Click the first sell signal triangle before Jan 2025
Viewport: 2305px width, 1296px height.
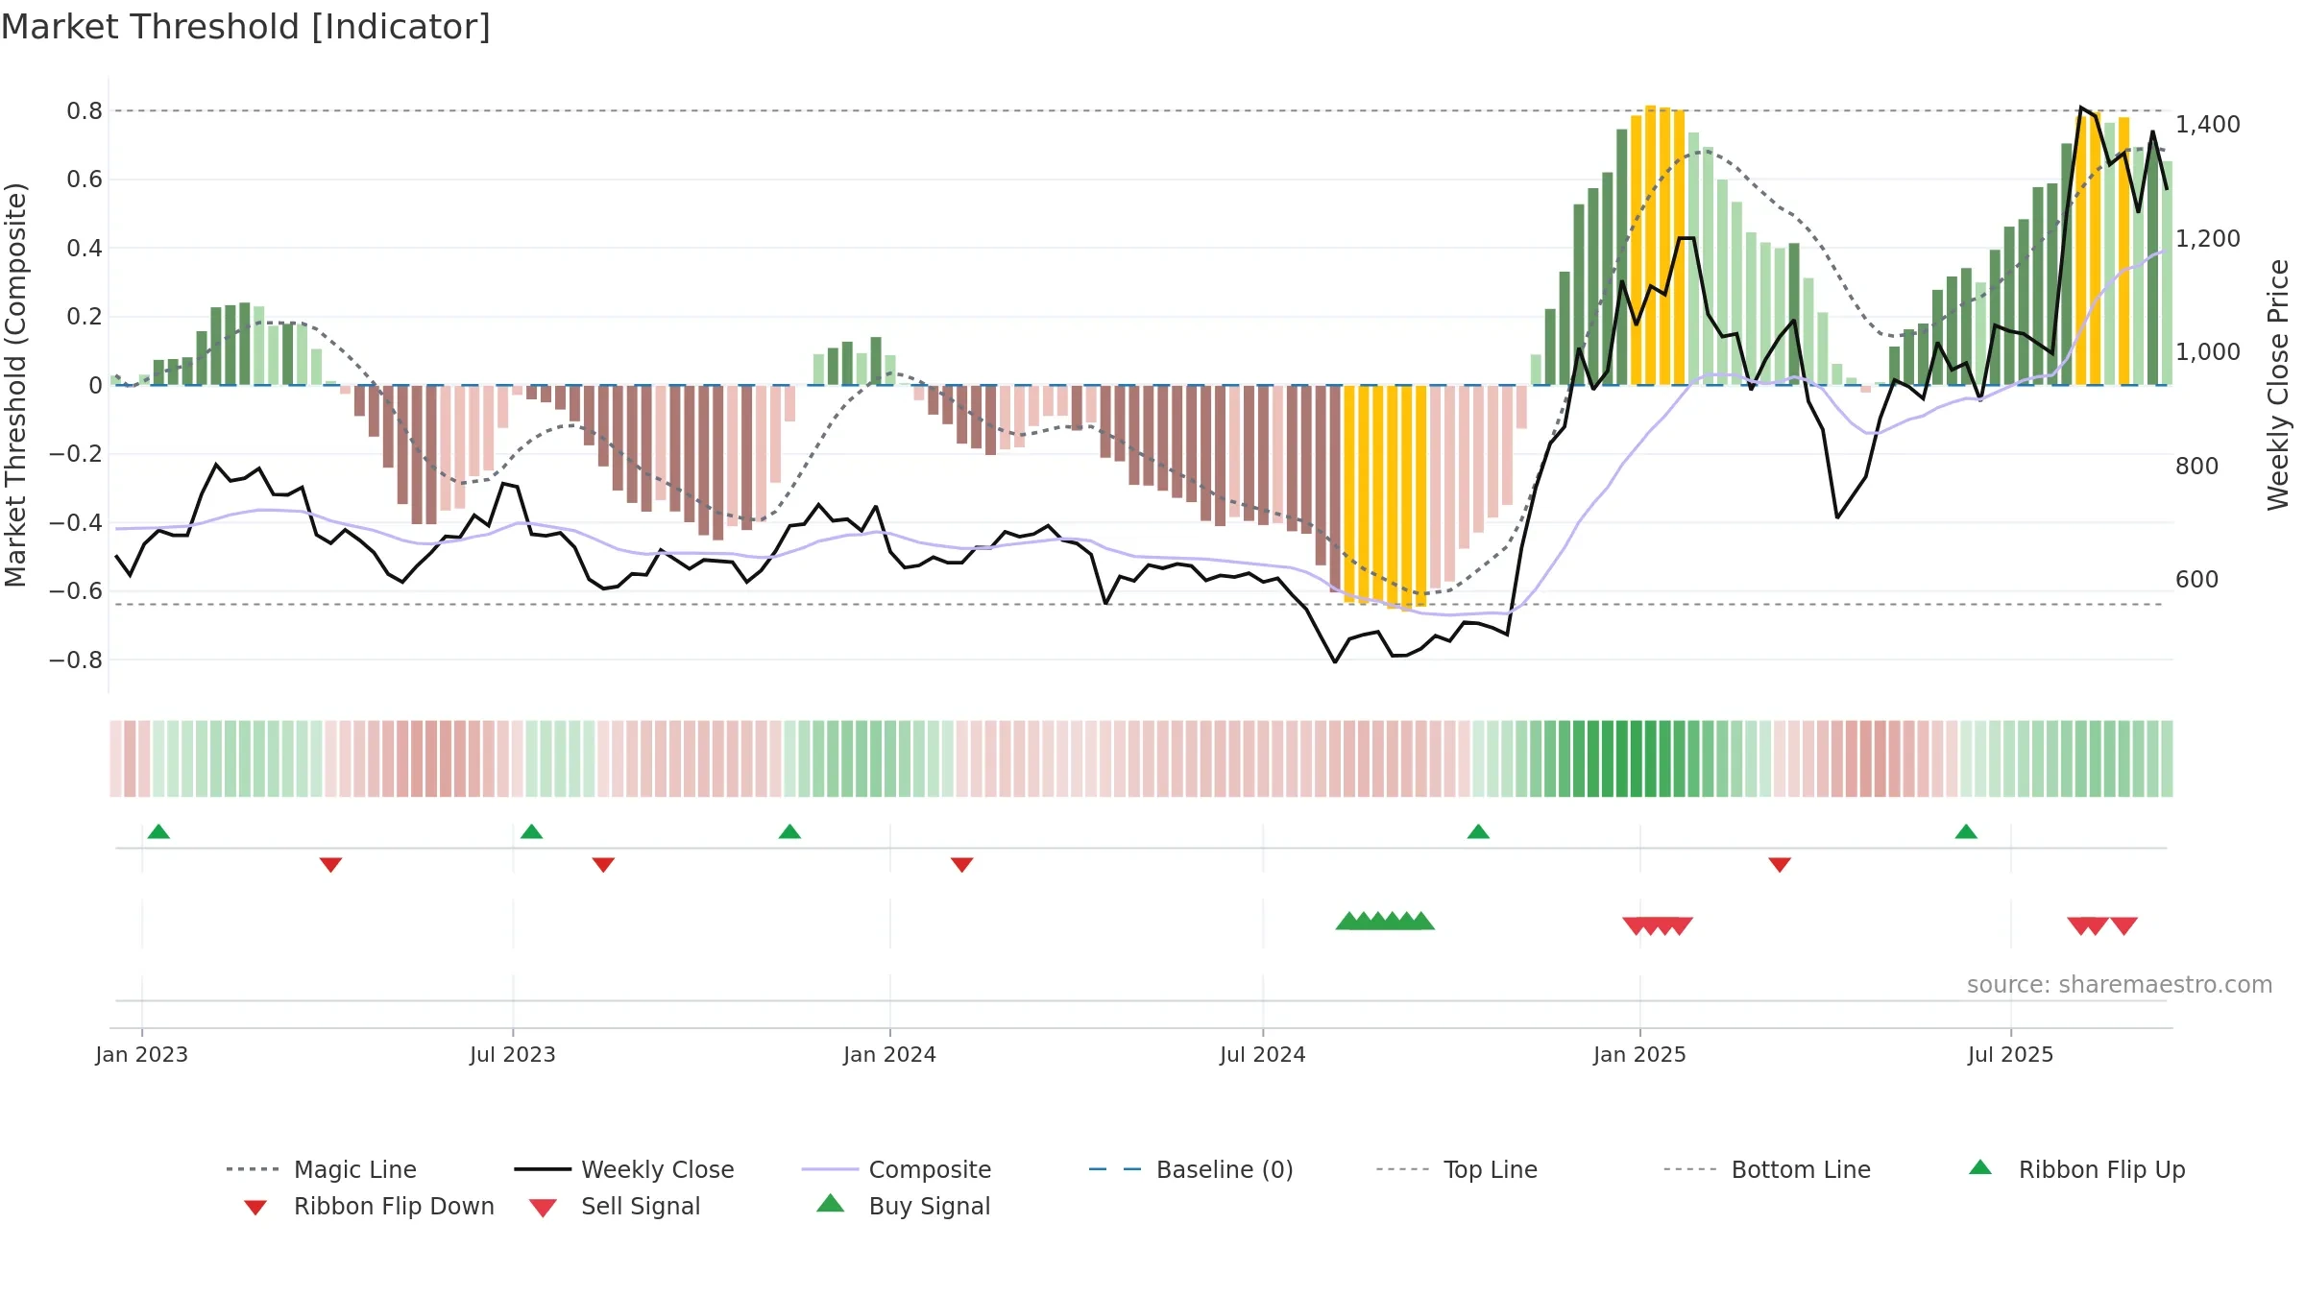tap(1635, 926)
